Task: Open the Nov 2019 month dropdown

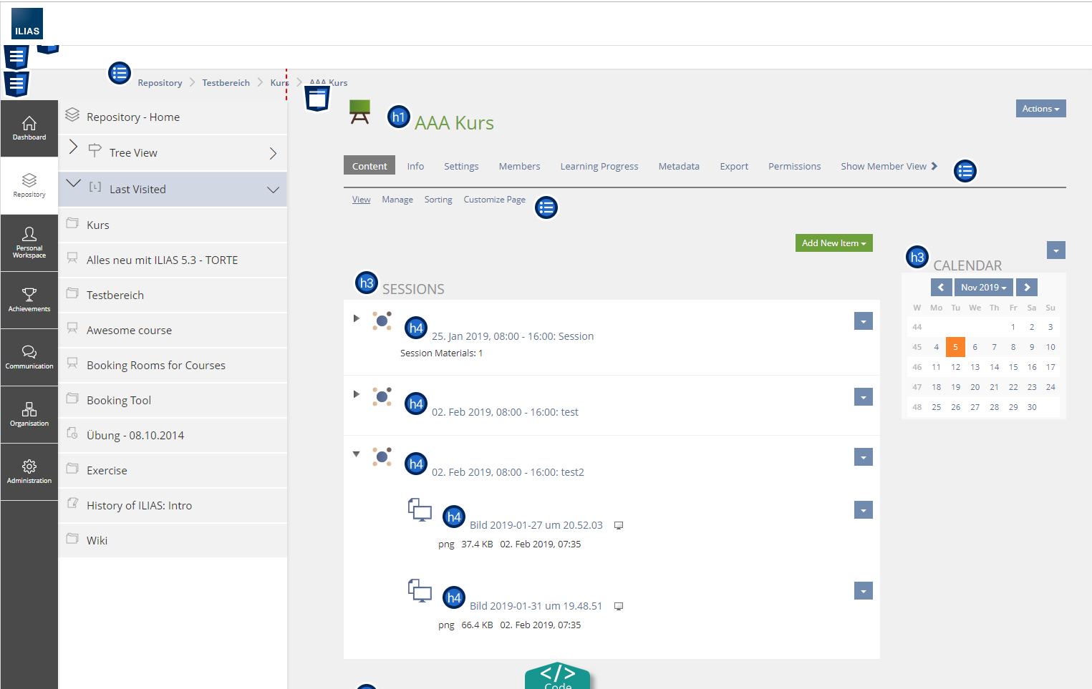Action: click(983, 288)
